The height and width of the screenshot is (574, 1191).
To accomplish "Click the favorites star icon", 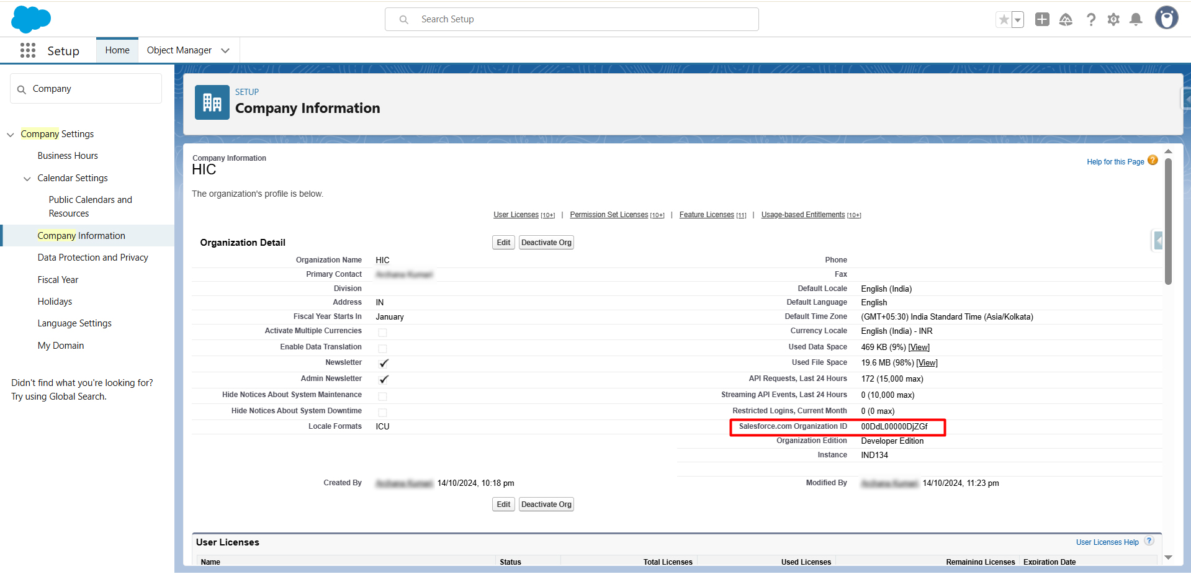I will click(x=1004, y=20).
